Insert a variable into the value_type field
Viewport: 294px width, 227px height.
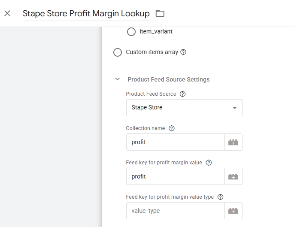click(233, 211)
